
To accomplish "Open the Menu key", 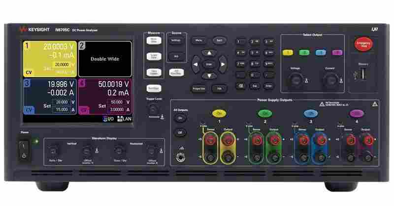I will point(198,41).
